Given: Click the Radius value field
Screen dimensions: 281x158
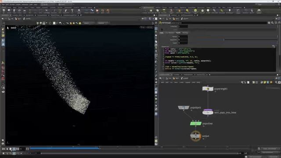Looking at the screenshot, I should [x=183, y=36].
